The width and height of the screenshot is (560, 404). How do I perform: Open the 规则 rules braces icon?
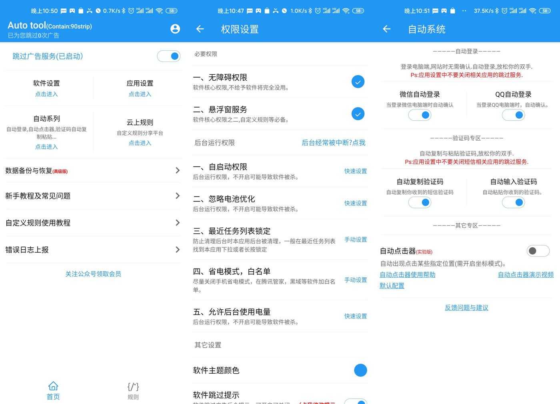(133, 386)
